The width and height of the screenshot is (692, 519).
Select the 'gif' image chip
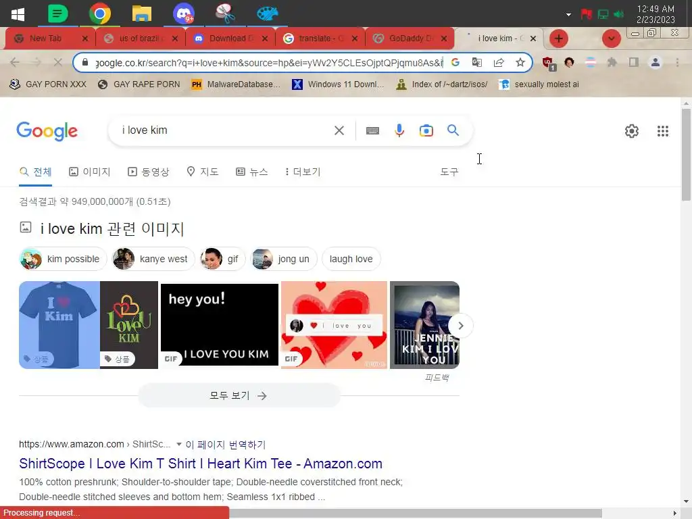[x=222, y=259]
